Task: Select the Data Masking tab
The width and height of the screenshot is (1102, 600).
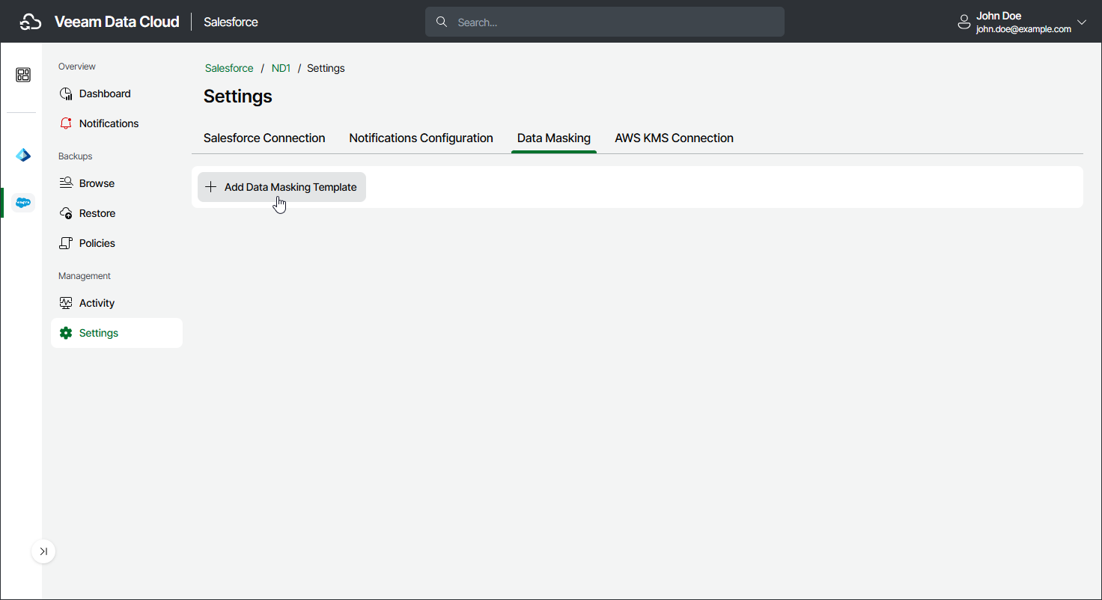Action: coord(554,138)
